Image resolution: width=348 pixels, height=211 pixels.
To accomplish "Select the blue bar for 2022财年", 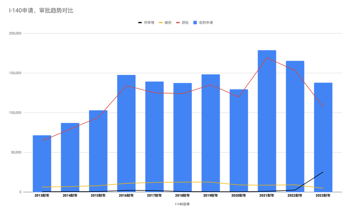I will 295,126.
